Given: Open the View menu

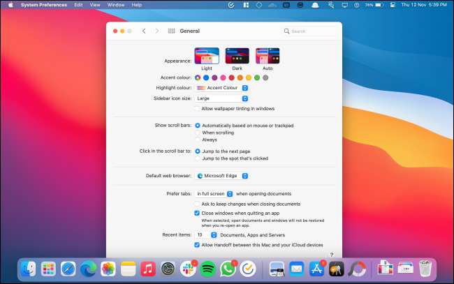Looking at the screenshot, I should [95, 5].
